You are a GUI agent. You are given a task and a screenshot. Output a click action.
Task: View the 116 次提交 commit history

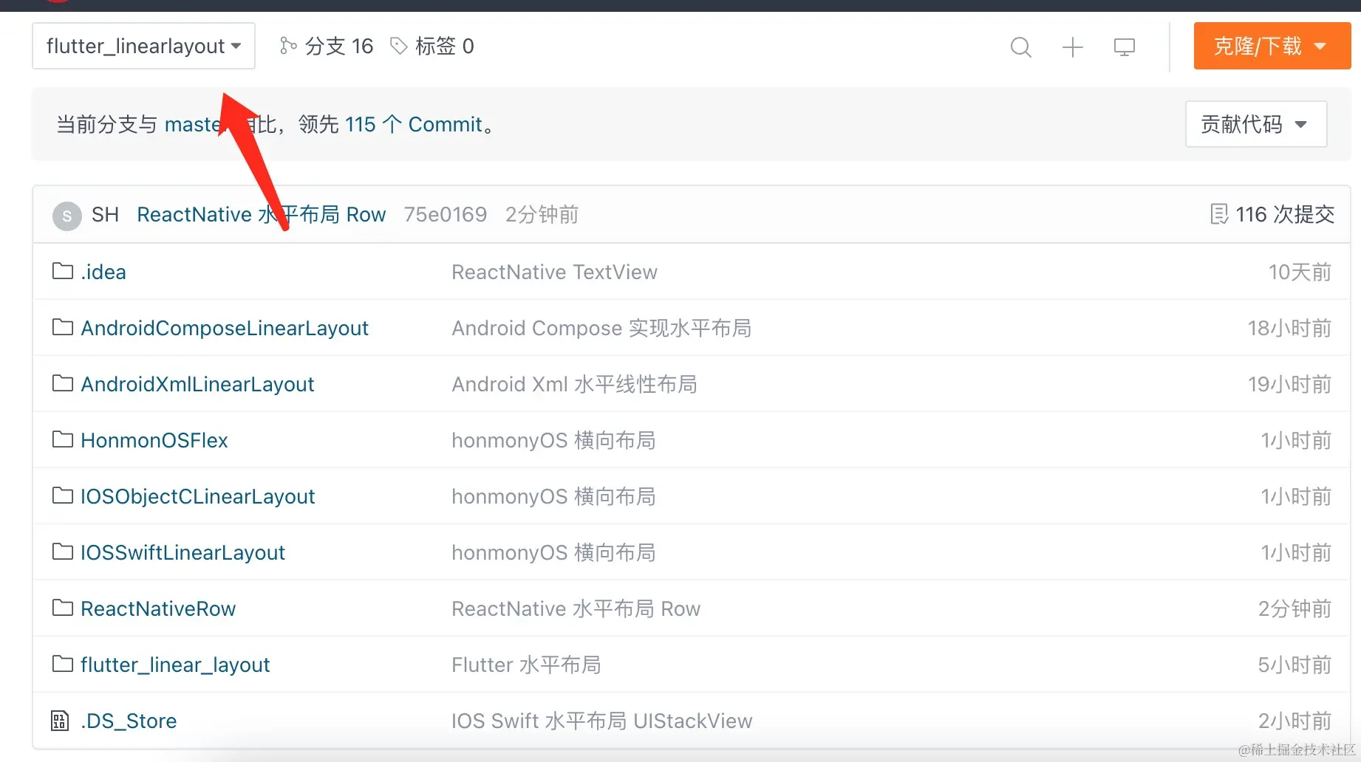1285,214
